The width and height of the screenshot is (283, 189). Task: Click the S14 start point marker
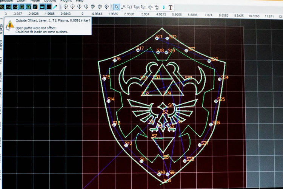click(108, 101)
